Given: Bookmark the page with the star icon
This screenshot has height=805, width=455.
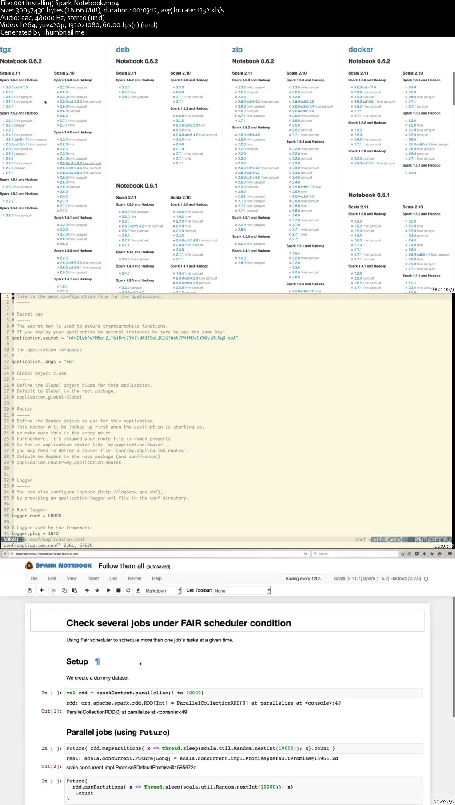Looking at the screenshot, I should (403, 554).
